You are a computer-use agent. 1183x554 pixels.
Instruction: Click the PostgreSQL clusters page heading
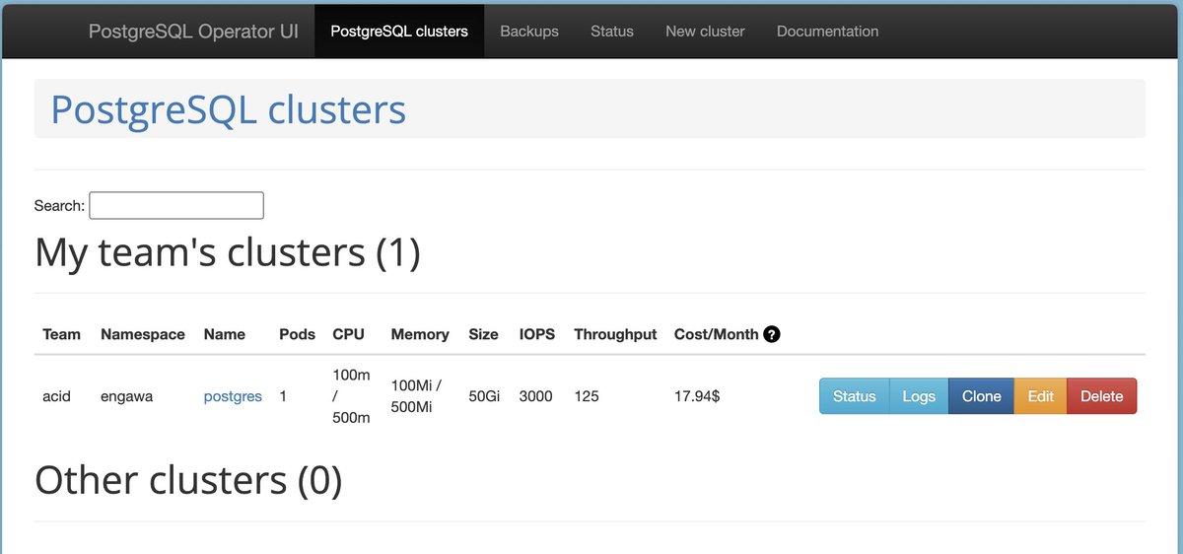(x=228, y=109)
